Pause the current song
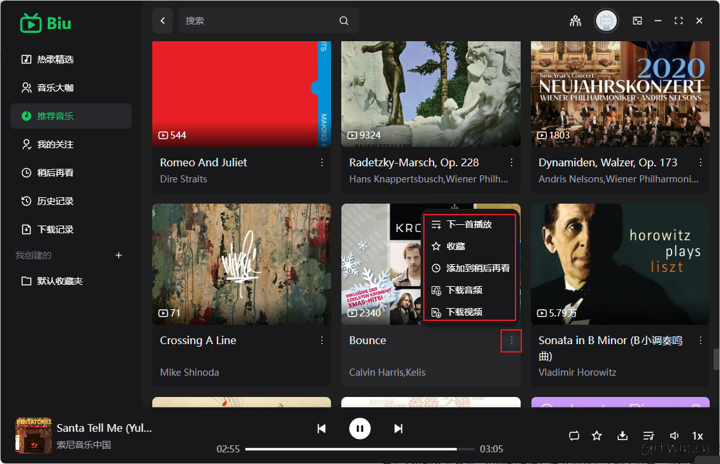Screen dimensions: 720x464 (360, 429)
